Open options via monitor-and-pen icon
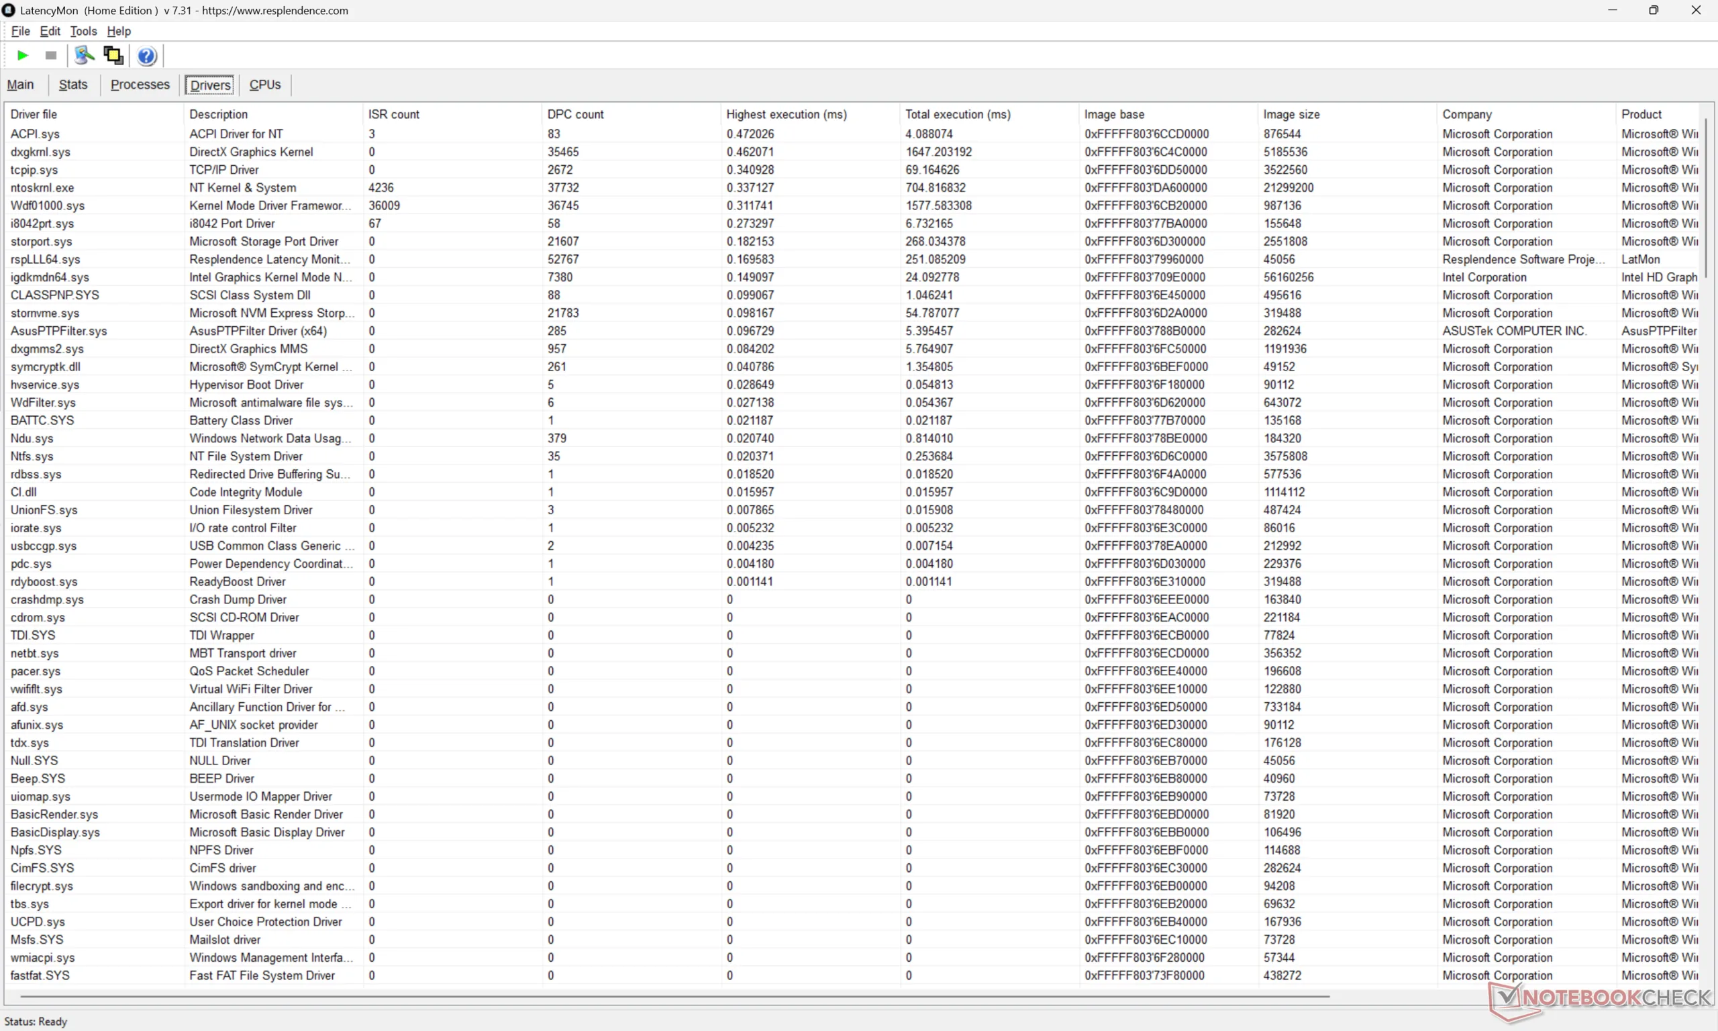 pos(84,56)
